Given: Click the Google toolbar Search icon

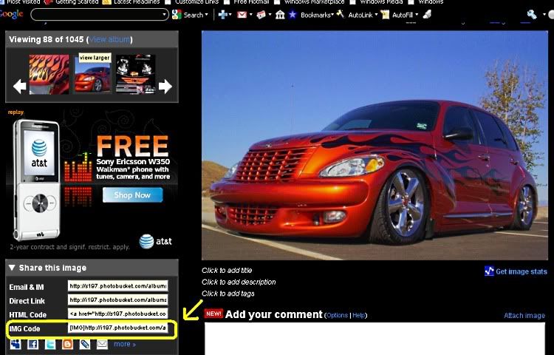Looking at the screenshot, I should click(177, 15).
